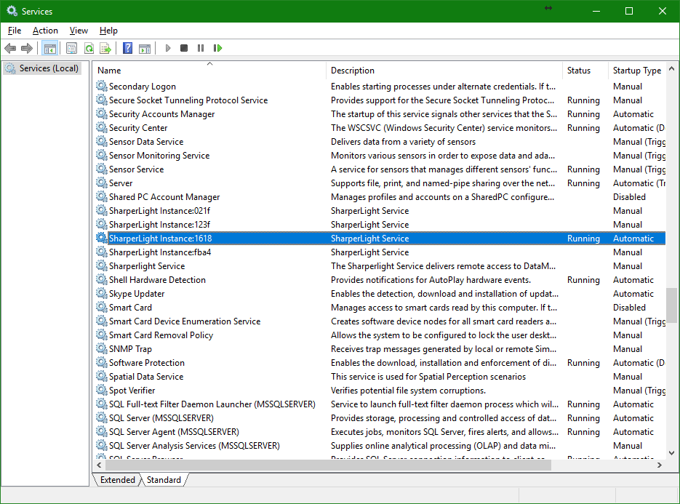Image resolution: width=680 pixels, height=504 pixels.
Task: Click the vertical scrollbar up arrow
Action: (x=671, y=68)
